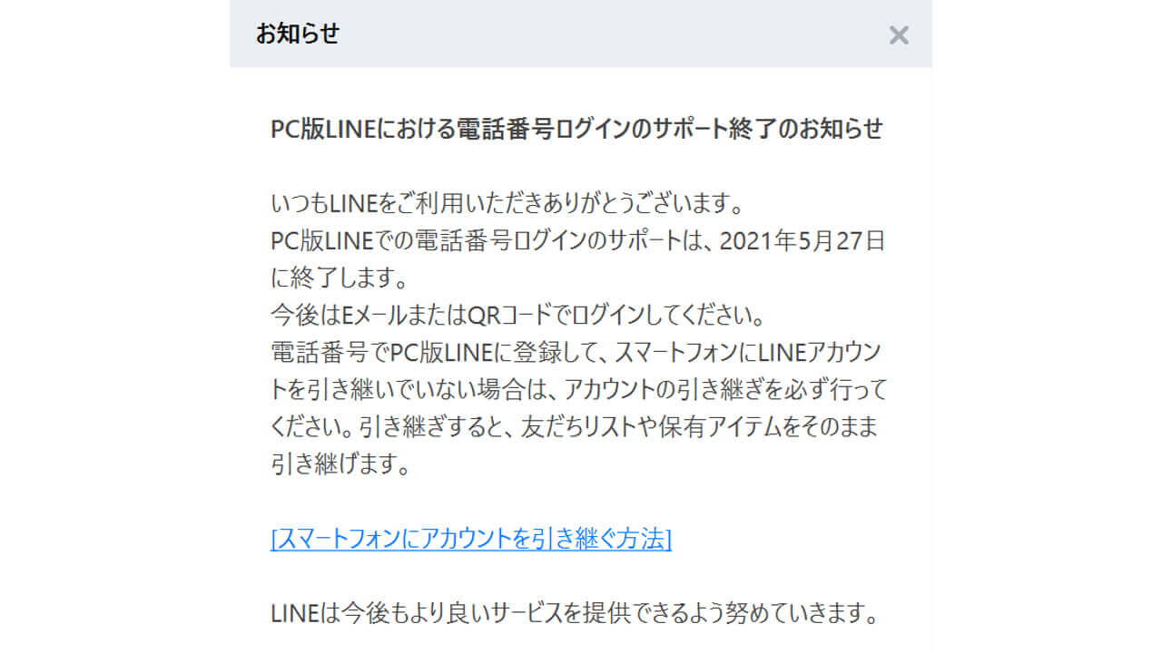This screenshot has width=1162, height=653.
Task: Close the お知らせ notice with the X icon
Action: point(899,35)
